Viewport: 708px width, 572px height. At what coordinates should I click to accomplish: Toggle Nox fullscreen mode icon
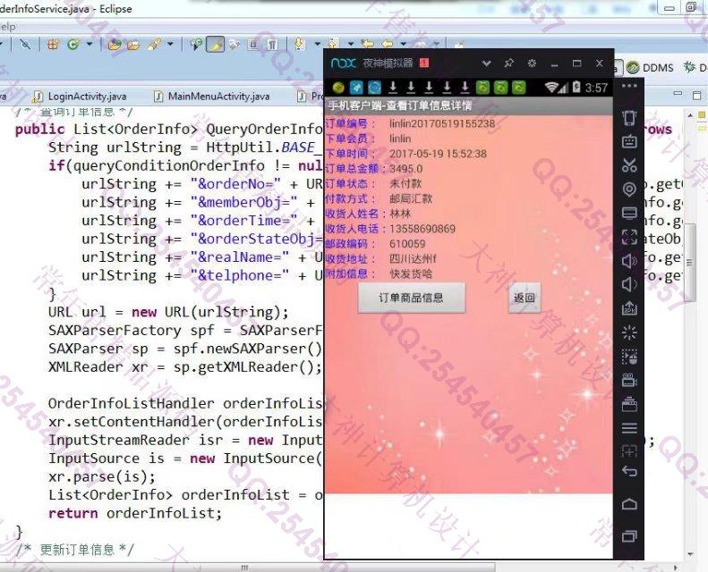click(629, 237)
